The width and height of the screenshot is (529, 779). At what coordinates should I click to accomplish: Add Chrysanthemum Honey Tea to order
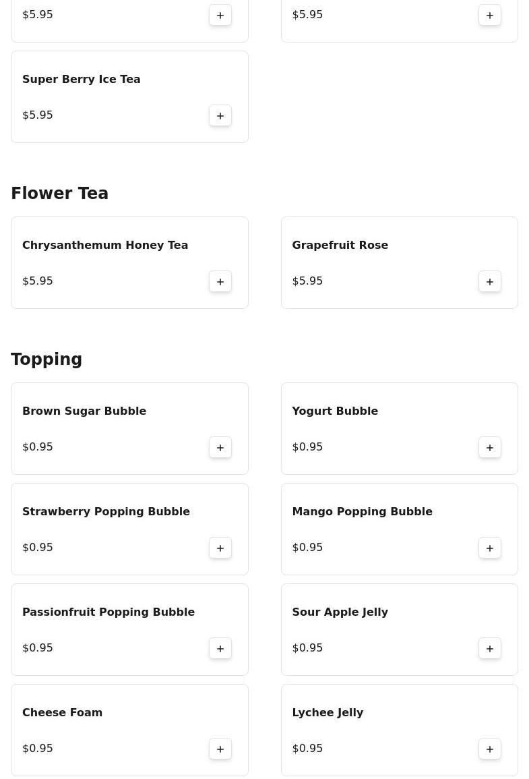tap(220, 281)
